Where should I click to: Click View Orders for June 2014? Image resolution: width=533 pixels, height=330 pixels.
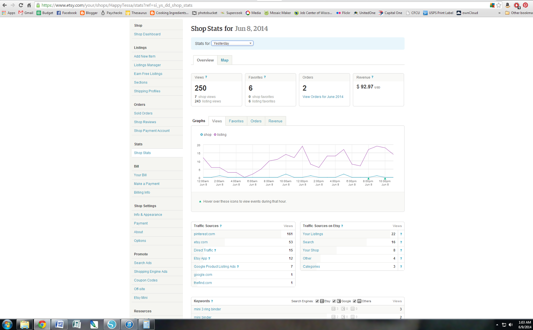(323, 97)
